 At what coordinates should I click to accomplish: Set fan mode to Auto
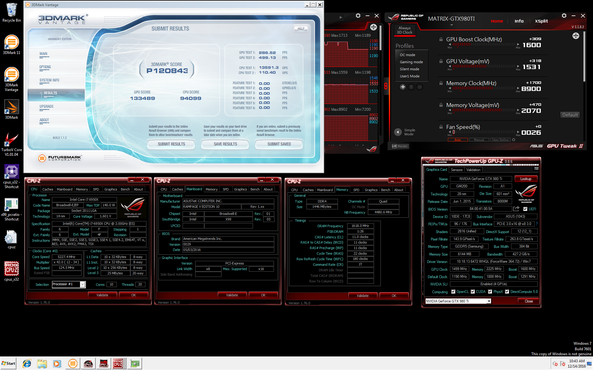pyautogui.click(x=457, y=140)
